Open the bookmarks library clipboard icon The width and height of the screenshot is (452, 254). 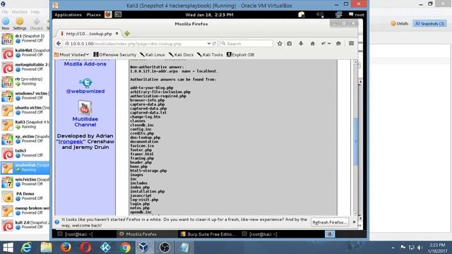289,44
